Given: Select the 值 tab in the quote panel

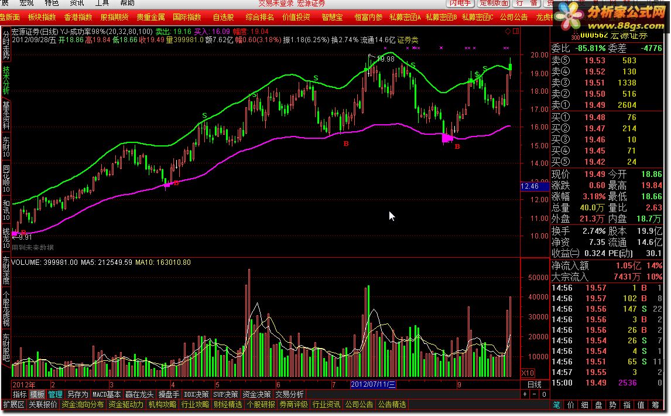Looking at the screenshot, I should point(641,405).
